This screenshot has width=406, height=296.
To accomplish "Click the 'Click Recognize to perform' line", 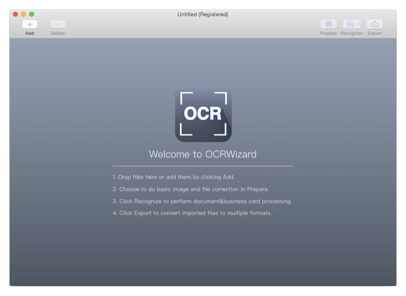I will pos(202,201).
